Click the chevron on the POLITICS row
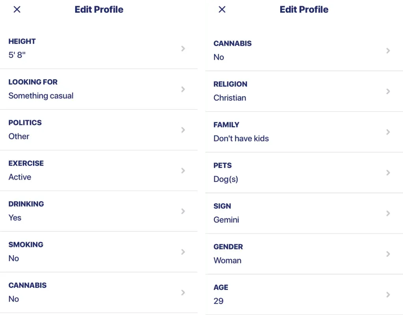This screenshot has width=403, height=315. tap(183, 130)
